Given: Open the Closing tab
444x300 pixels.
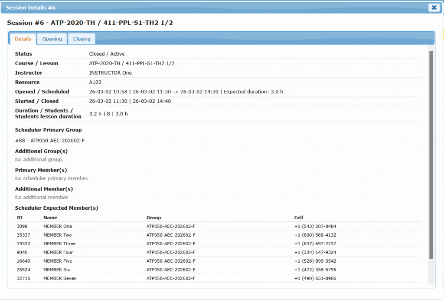Looking at the screenshot, I should pyautogui.click(x=82, y=39).
